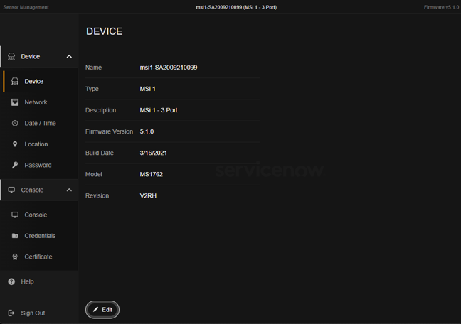
Task: Click Firmware Version value 5.1.0
Action: [x=147, y=131]
